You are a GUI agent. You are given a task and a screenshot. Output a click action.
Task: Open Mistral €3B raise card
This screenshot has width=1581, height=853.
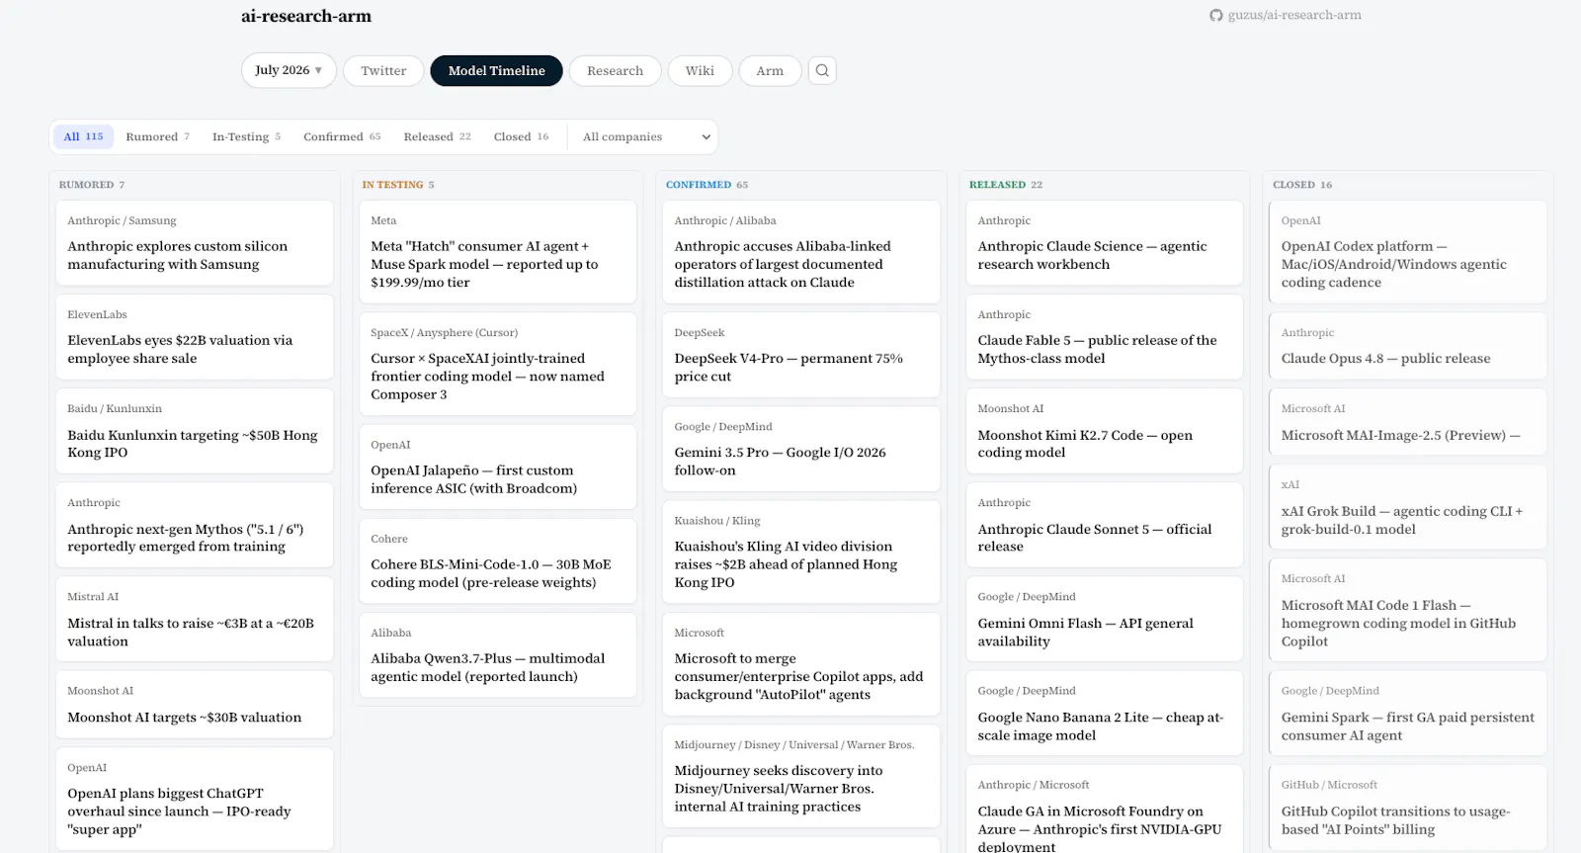pyautogui.click(x=195, y=620)
